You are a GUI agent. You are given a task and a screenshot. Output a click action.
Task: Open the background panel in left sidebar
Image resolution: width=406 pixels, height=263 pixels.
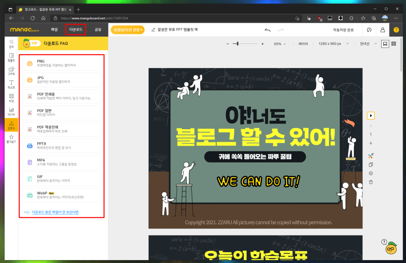[11, 98]
